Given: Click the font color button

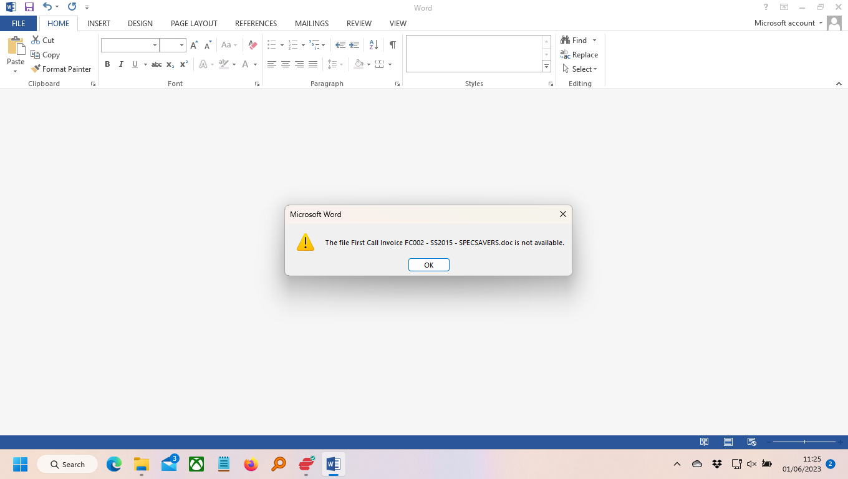Looking at the screenshot, I should tap(245, 64).
